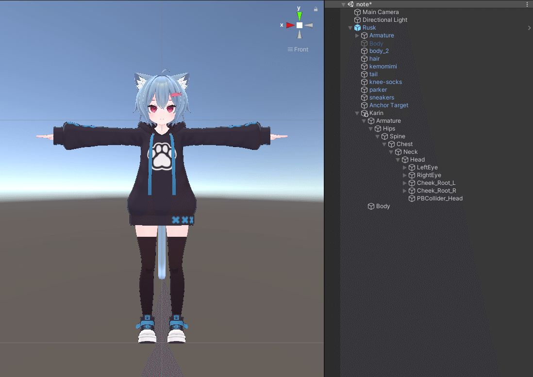Click the white center cube of scene gizmo
Image resolution: width=533 pixels, height=377 pixels.
pyautogui.click(x=300, y=25)
